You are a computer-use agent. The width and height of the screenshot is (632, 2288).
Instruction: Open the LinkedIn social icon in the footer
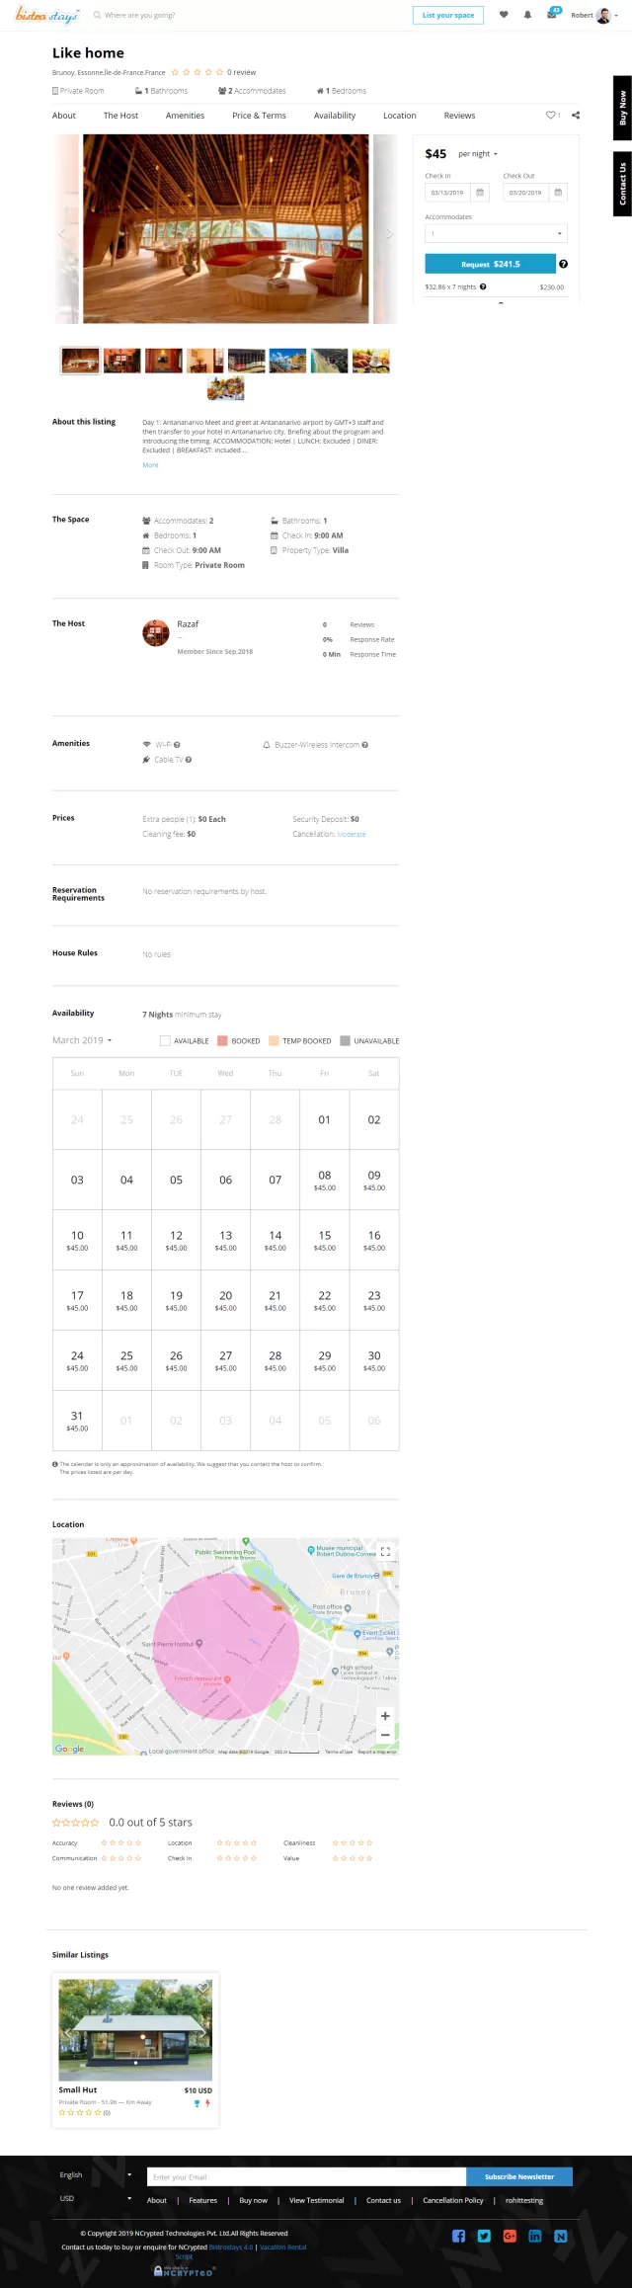(x=535, y=2236)
